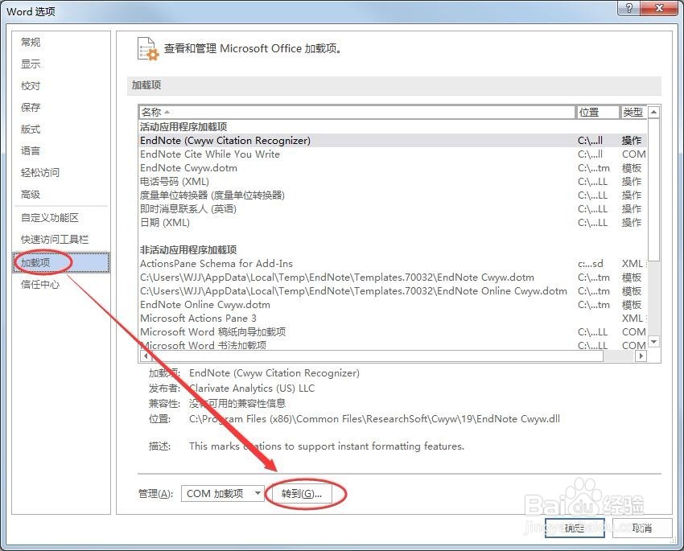684x551 pixels.
Task: Click the vertical scrollbar thumb in add-ins list
Action: (653, 190)
